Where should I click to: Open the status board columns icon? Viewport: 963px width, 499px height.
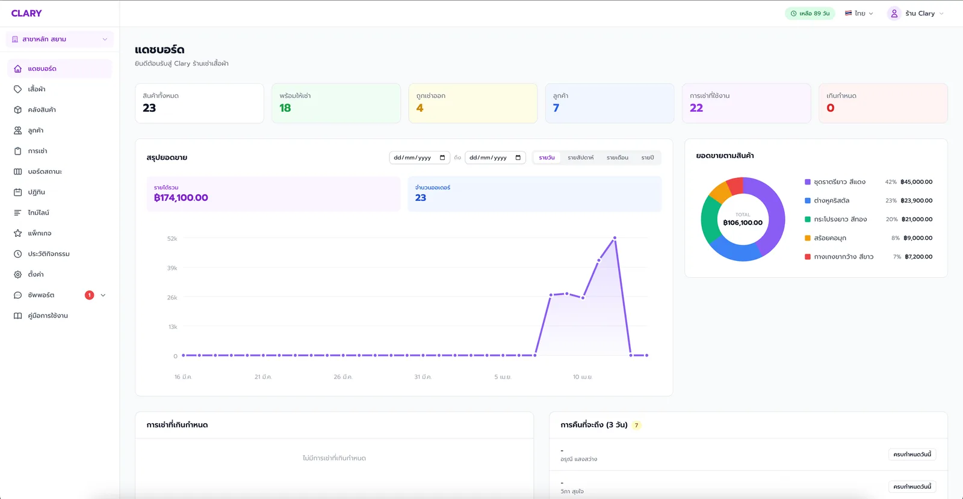(x=17, y=171)
